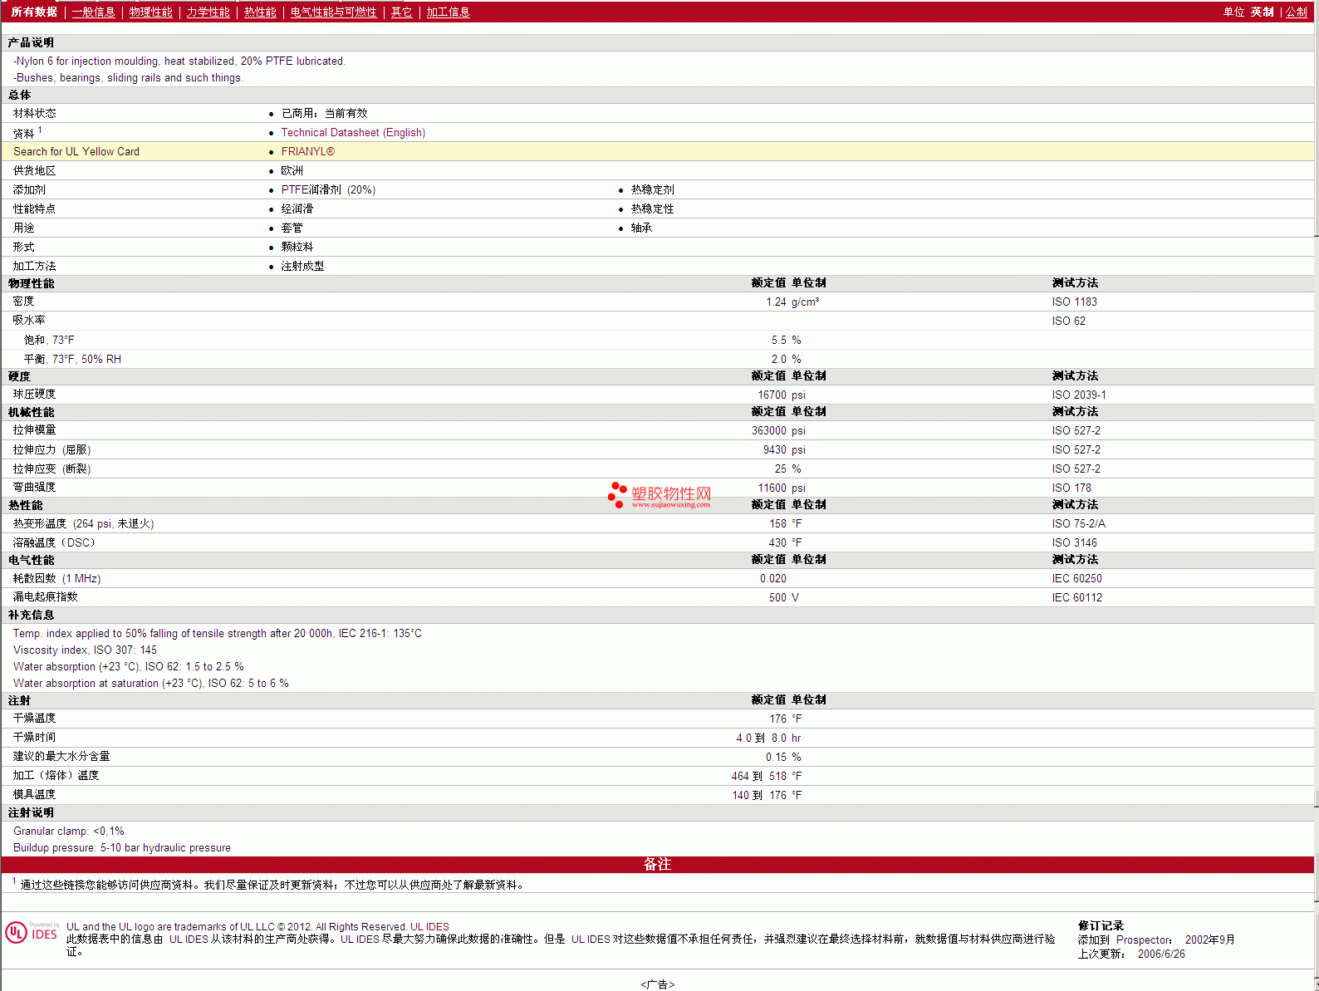Click the 0.020 dissipation factor value
This screenshot has width=1319, height=991.
click(772, 579)
